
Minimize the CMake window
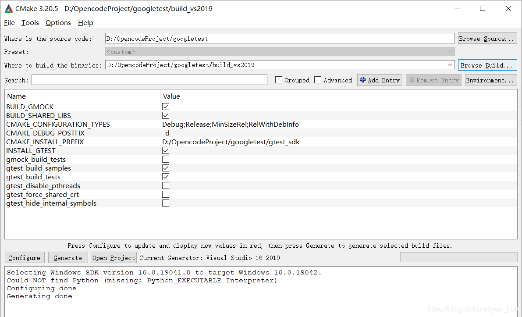pos(457,8)
